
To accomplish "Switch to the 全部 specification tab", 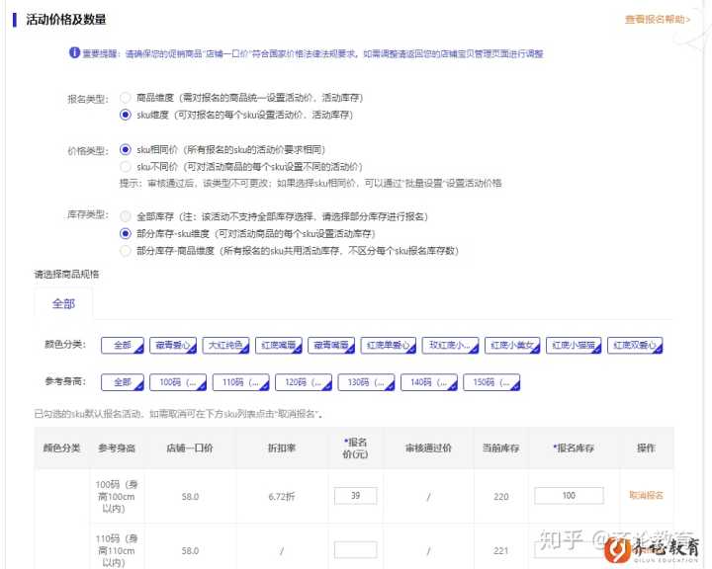I will click(x=63, y=303).
